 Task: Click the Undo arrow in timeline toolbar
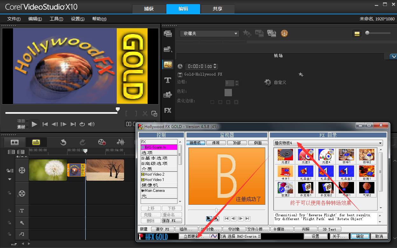63,142
